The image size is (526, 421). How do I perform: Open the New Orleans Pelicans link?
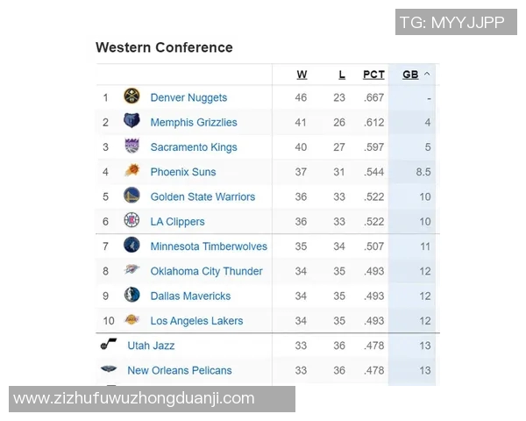click(180, 371)
